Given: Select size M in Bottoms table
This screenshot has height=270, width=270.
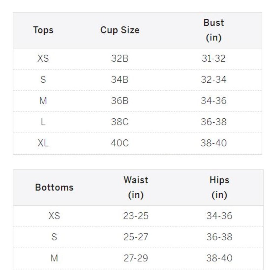Looking at the screenshot, I should click(54, 258).
